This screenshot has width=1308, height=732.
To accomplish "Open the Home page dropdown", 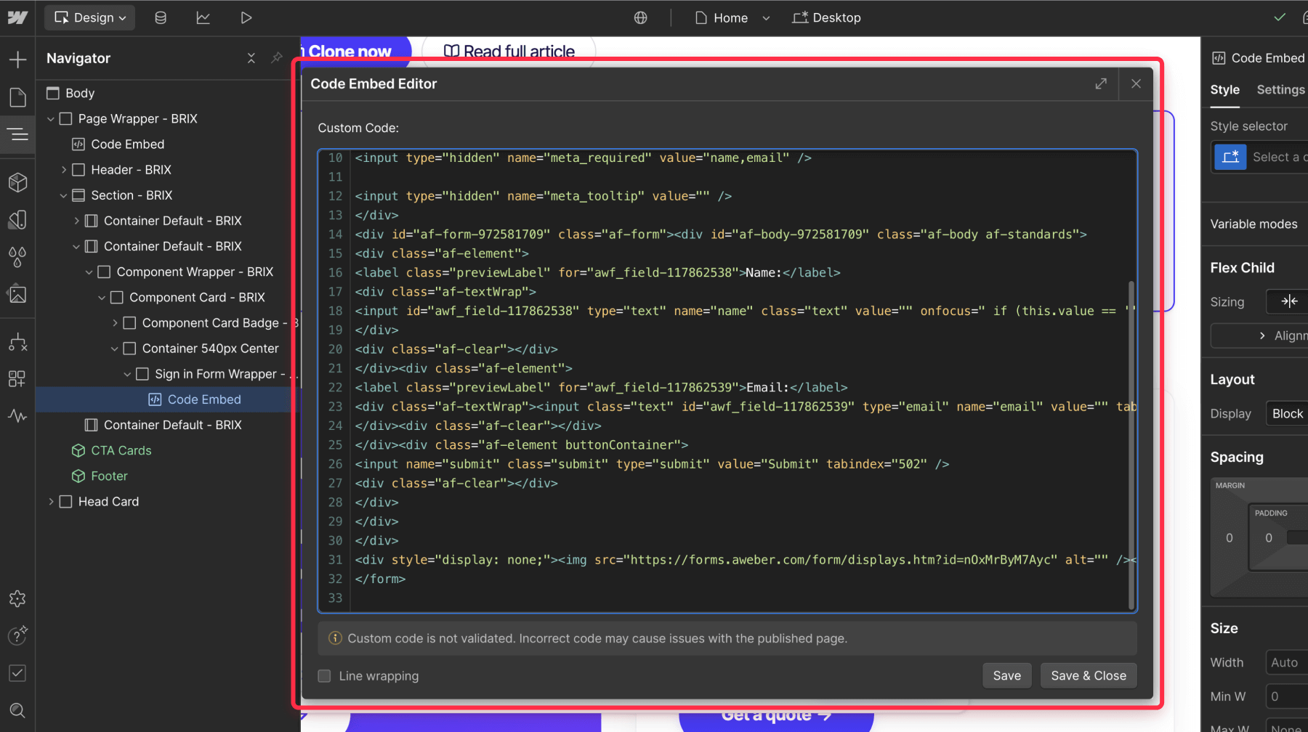I will [x=732, y=17].
